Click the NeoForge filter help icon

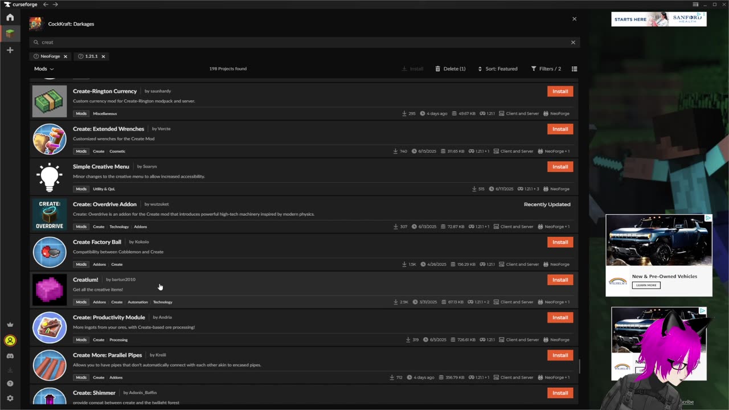tap(36, 56)
